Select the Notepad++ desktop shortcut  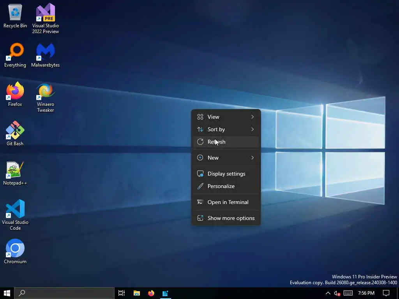(15, 173)
